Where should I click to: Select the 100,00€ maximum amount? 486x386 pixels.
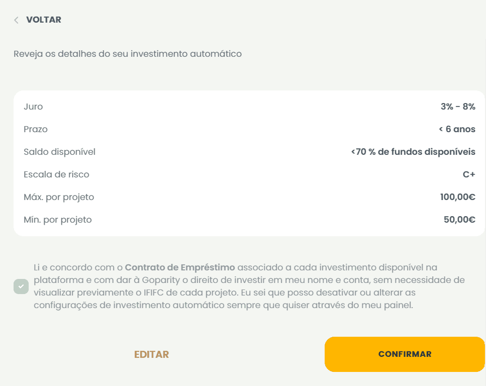(x=458, y=197)
